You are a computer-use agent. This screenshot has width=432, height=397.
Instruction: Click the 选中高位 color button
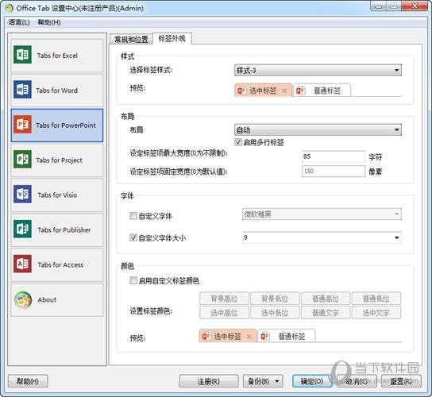224,313
